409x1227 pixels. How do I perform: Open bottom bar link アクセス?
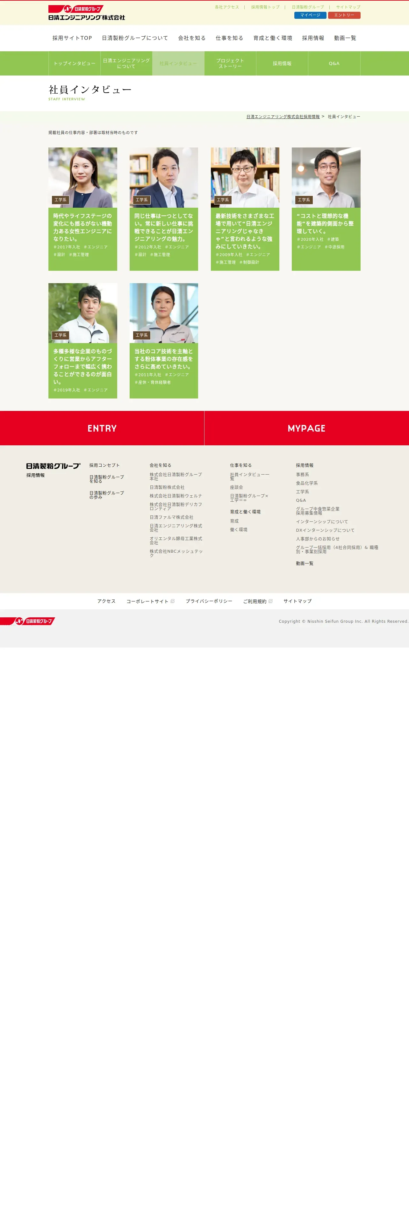pyautogui.click(x=106, y=601)
